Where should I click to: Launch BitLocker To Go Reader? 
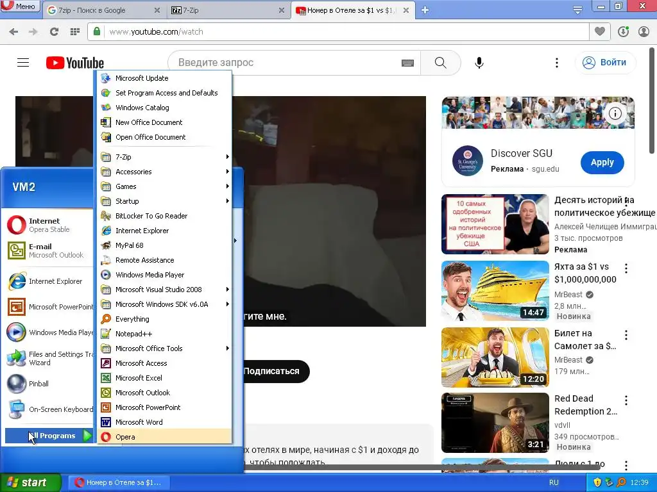165,216
